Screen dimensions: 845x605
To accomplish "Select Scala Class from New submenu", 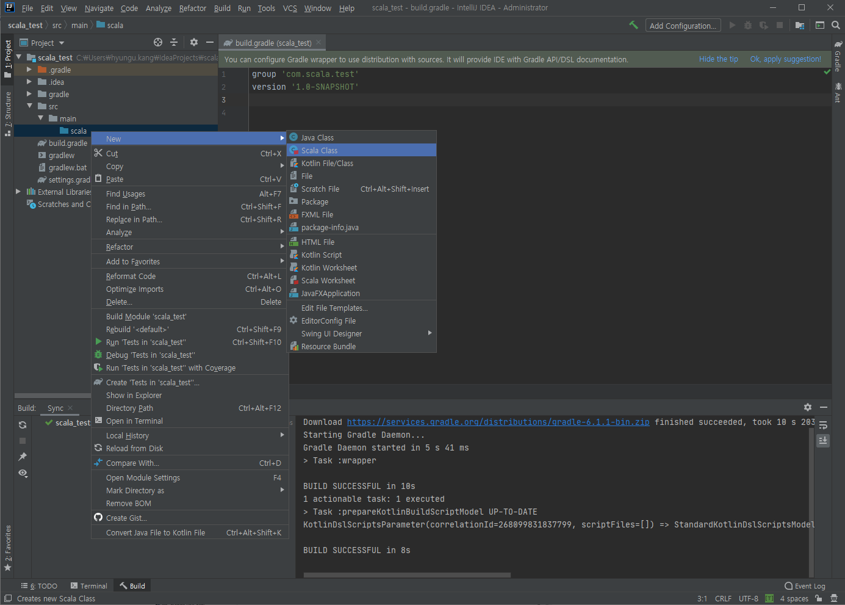I will (319, 150).
